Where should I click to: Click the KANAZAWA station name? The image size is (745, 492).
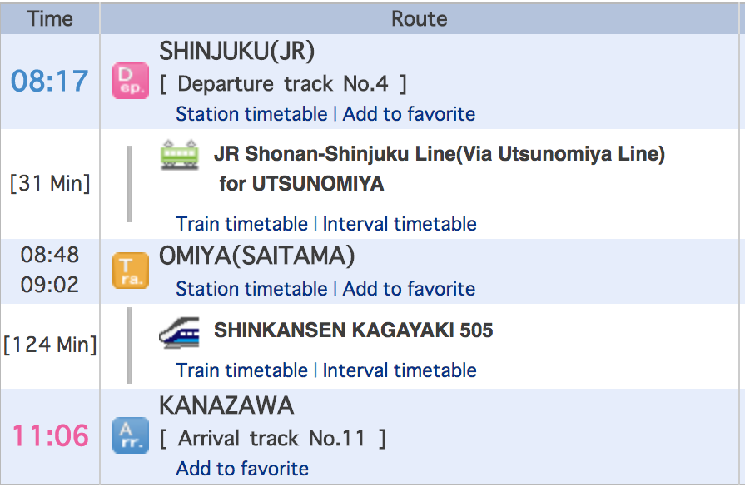point(226,406)
